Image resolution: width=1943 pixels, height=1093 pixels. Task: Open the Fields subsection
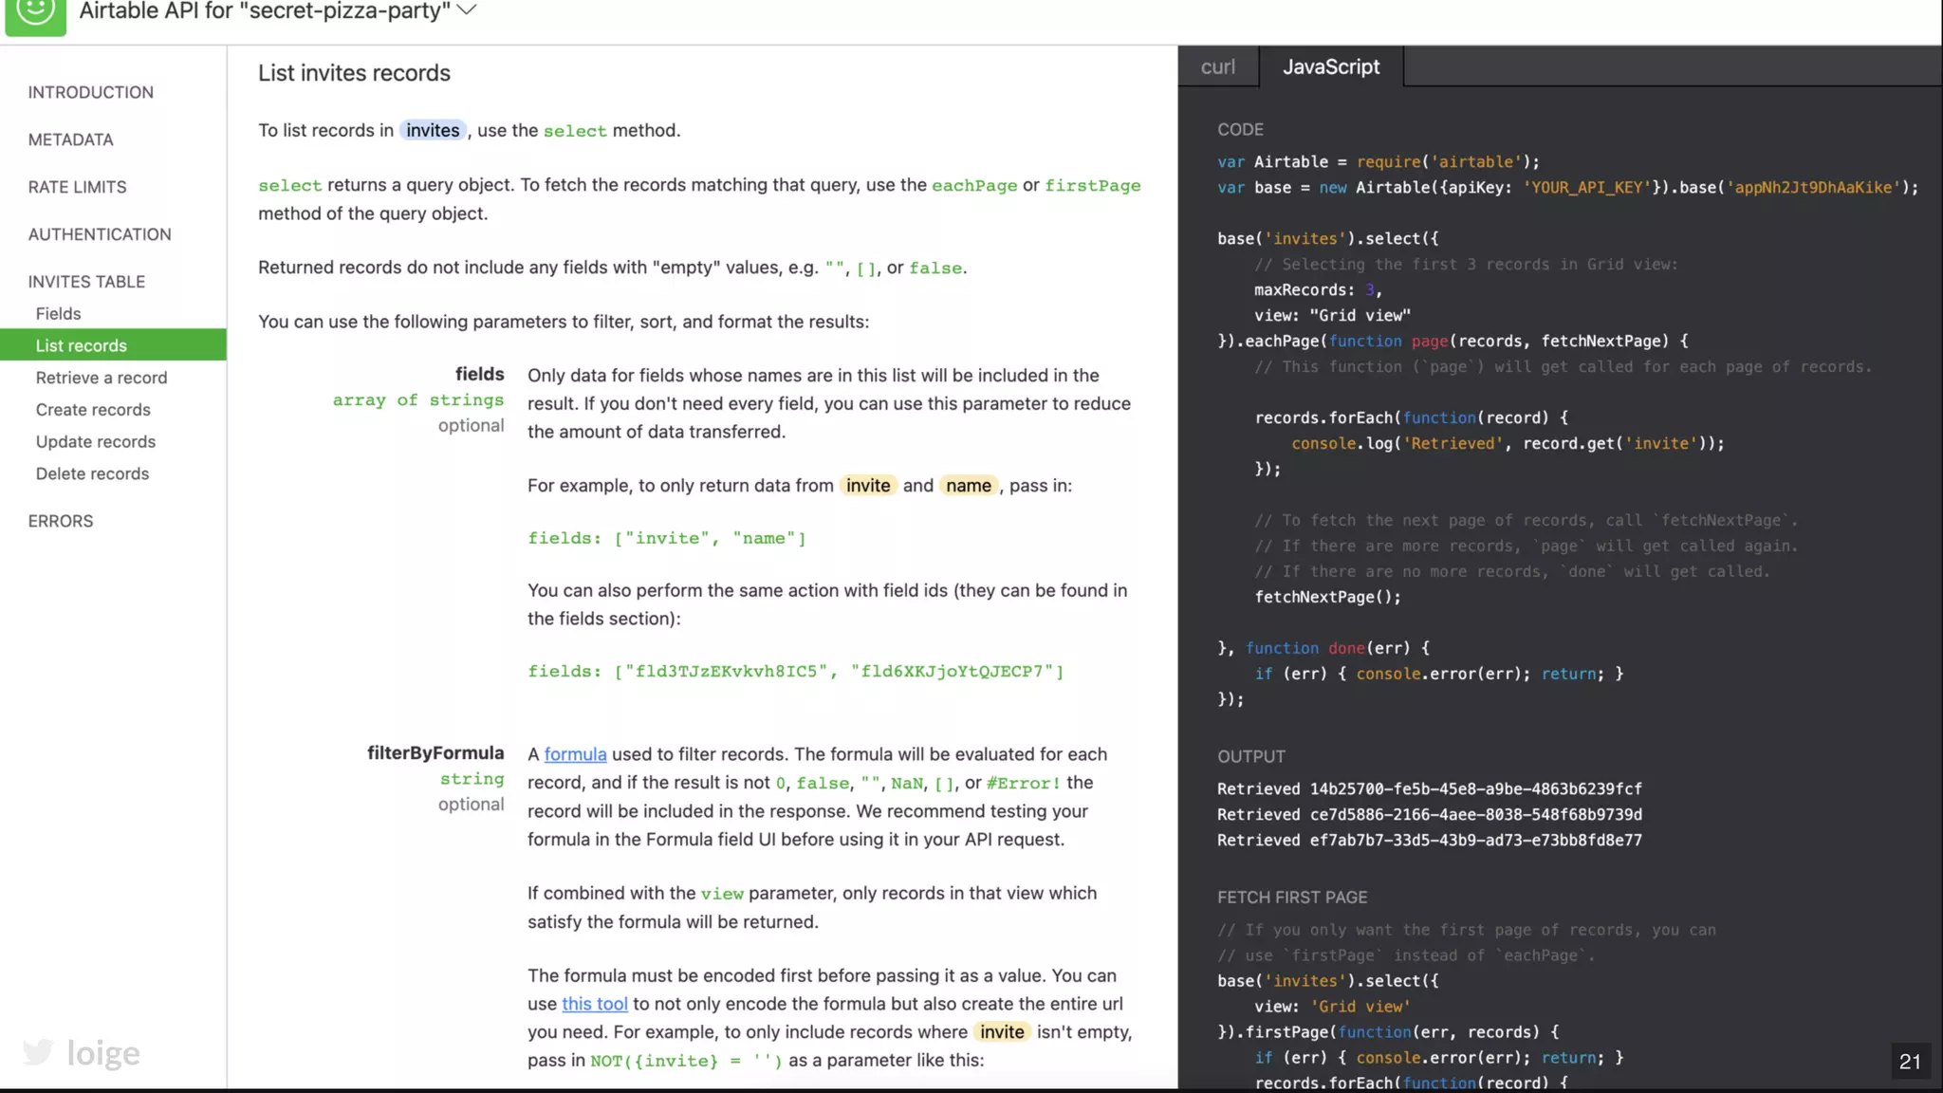click(58, 314)
